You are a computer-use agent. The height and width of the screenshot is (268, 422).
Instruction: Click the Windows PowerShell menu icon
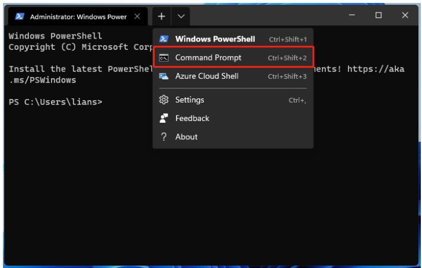[x=164, y=39]
